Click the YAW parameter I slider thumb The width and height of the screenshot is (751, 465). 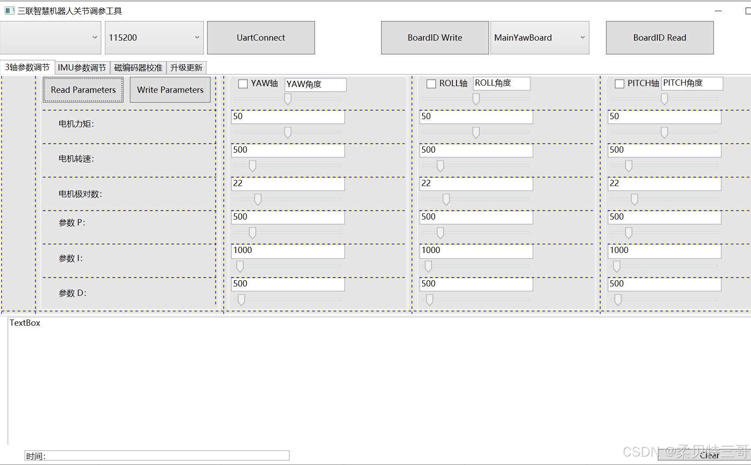(x=240, y=266)
